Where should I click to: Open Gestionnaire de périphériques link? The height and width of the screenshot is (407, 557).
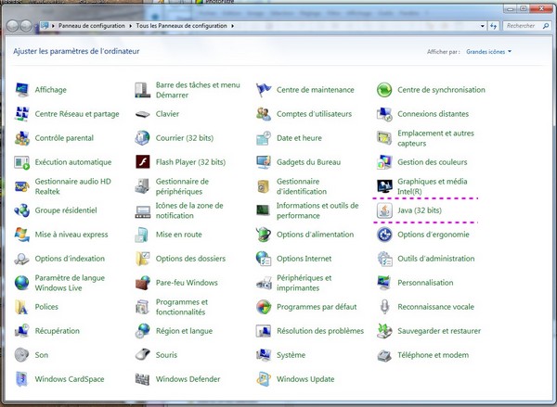(182, 186)
